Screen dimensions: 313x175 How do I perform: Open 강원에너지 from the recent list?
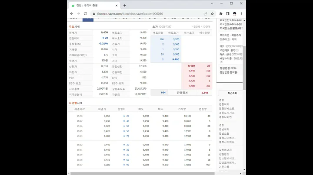225,150
